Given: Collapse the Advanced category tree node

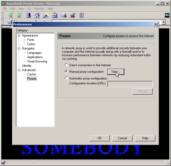Looking at the screenshot, I should point(19,70).
